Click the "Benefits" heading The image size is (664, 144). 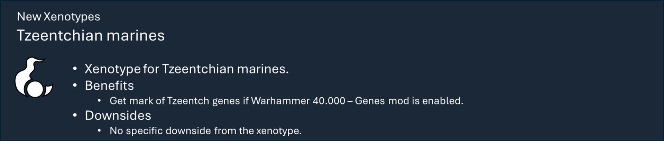point(109,85)
